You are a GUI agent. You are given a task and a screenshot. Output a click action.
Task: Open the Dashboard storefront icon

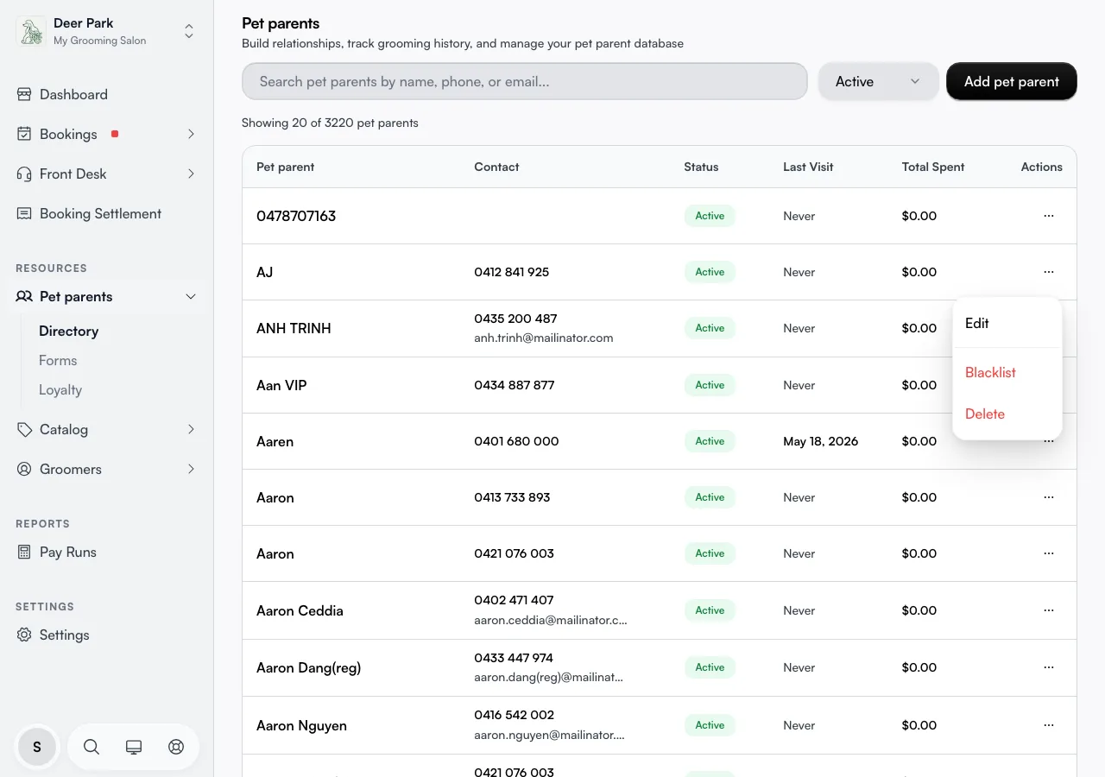[x=24, y=94]
